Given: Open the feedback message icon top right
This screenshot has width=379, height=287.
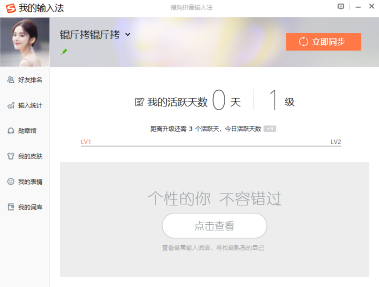Looking at the screenshot, I should 340,6.
